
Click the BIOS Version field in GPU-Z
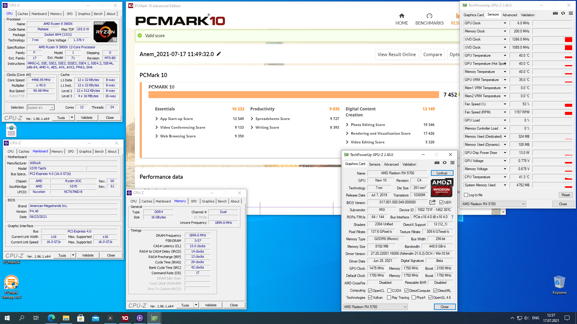click(397, 202)
